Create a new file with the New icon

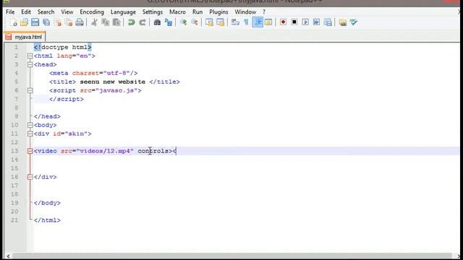pos(13,22)
